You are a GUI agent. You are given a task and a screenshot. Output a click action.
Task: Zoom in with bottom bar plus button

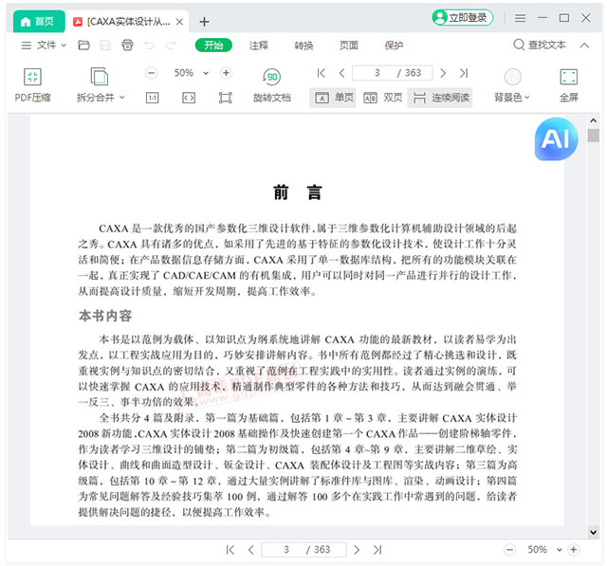(573, 549)
